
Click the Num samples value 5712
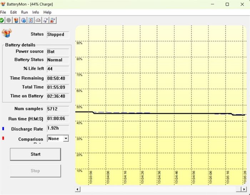[58, 109]
